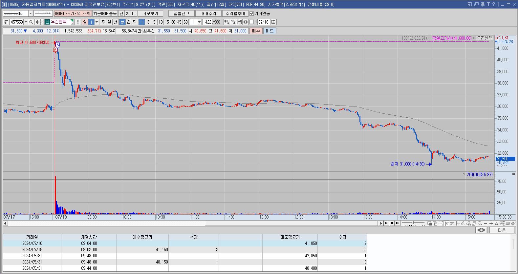Toggle the 계좌연동 checkbox
Image resolution: width=518 pixels, height=274 pixels.
pos(252,13)
